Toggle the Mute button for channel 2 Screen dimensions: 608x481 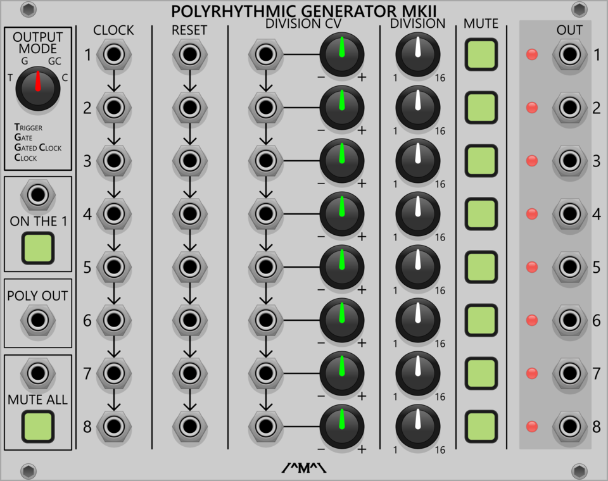tap(481, 108)
